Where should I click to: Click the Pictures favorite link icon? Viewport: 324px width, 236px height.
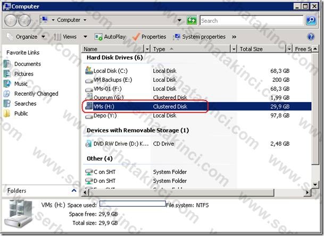pos(7,74)
